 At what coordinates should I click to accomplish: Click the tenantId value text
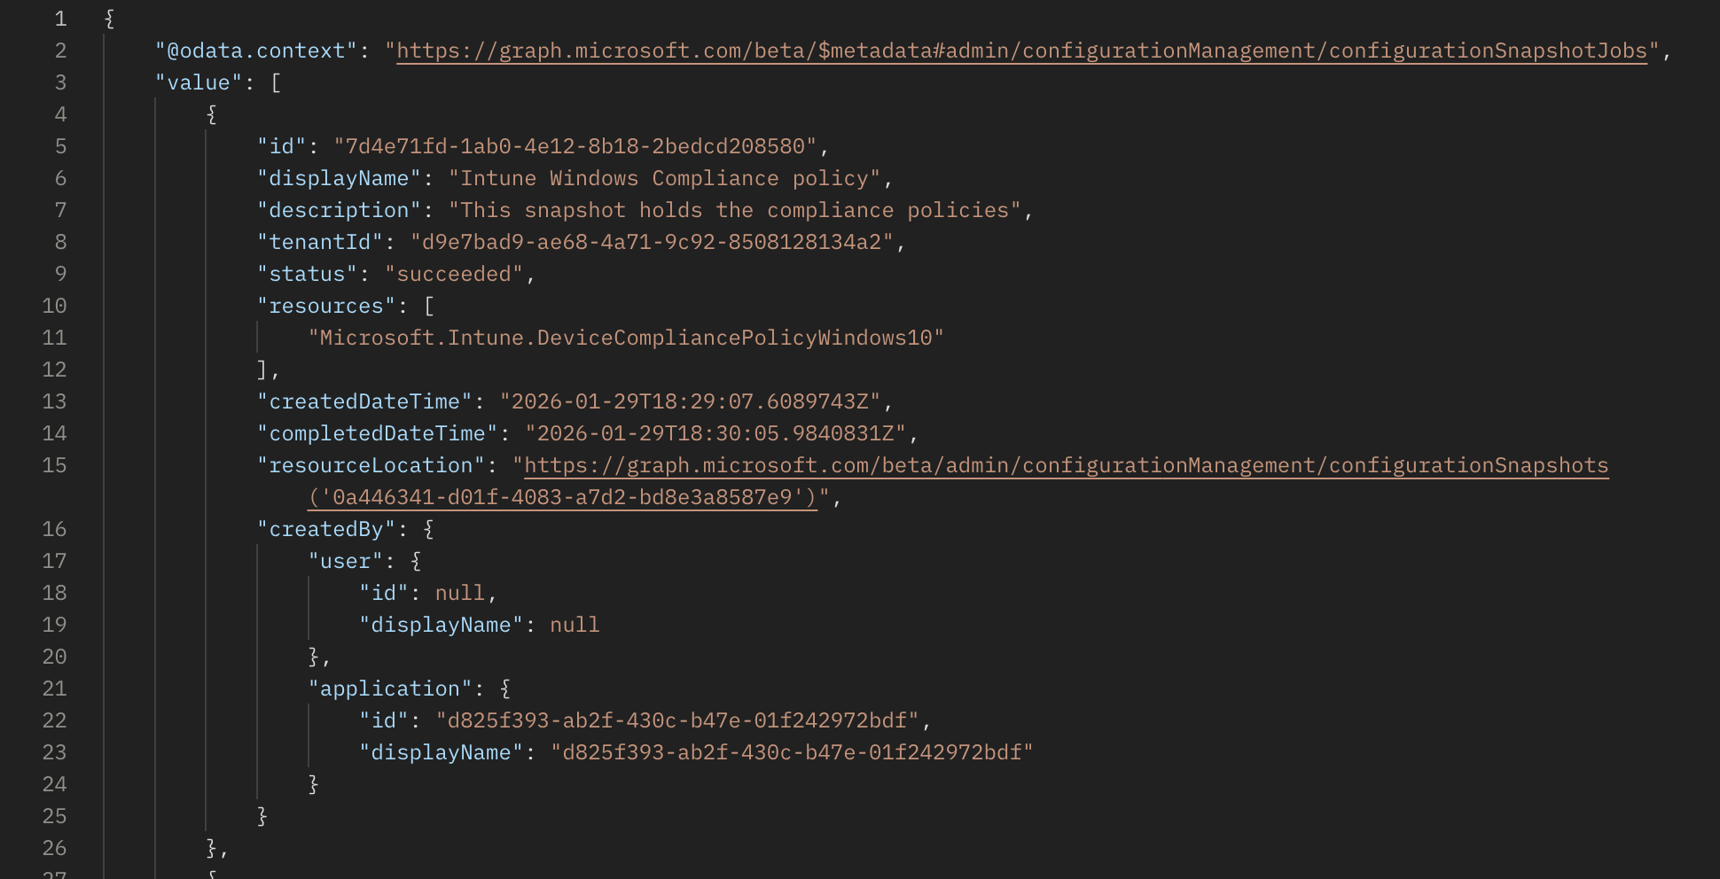point(656,241)
